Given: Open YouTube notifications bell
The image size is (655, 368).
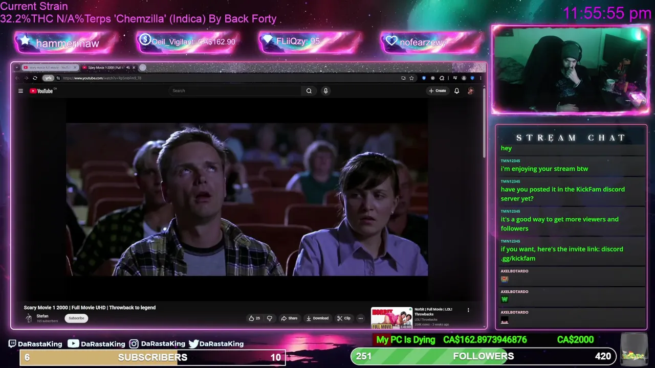Looking at the screenshot, I should point(456,91).
